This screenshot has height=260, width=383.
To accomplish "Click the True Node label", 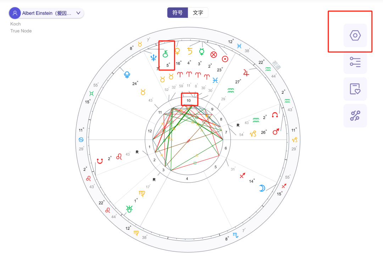I will coord(21,31).
